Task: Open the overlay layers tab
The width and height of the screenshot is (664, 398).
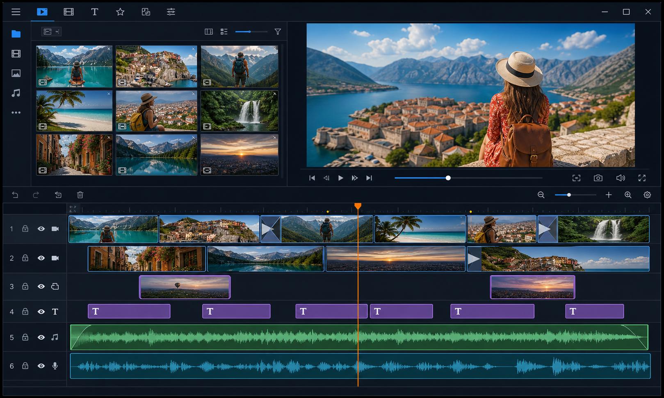Action: pos(146,12)
